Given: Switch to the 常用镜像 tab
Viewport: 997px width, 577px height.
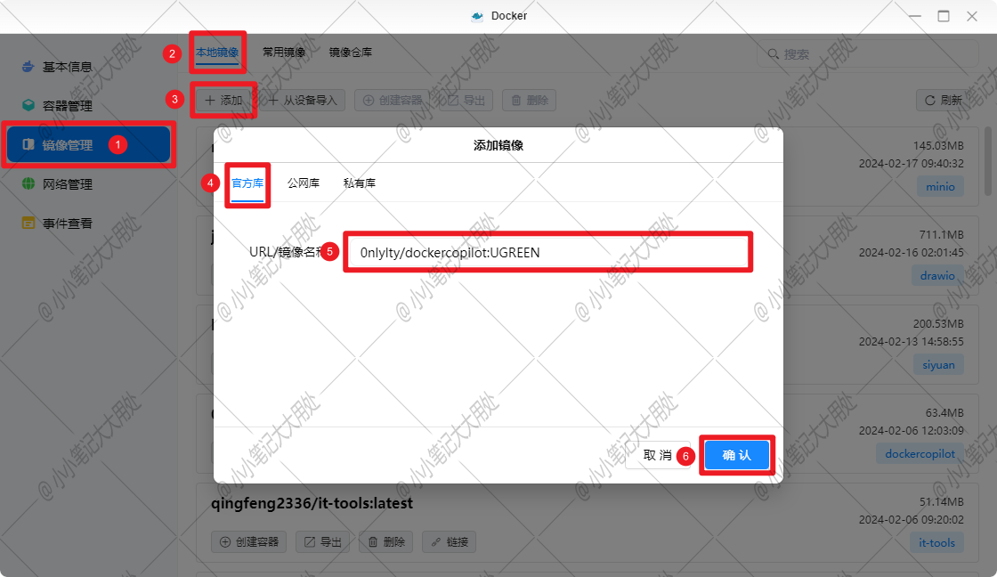Looking at the screenshot, I should click(x=284, y=53).
